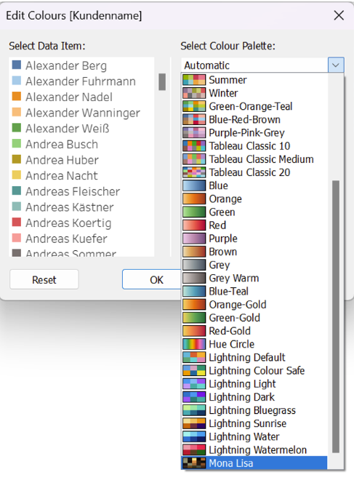Select the Red-Gold palette entry
Viewport: 354px width, 491px height.
(x=254, y=331)
